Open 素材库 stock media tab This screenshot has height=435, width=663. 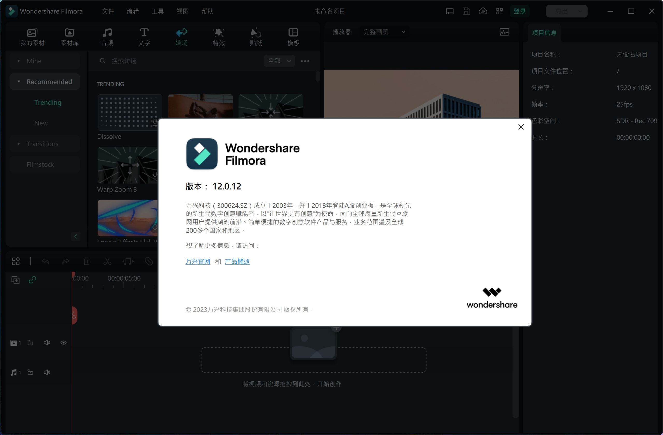click(69, 37)
